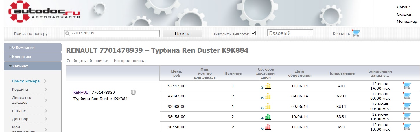
Task: Select the direction cell ADI
Action: click(341, 86)
